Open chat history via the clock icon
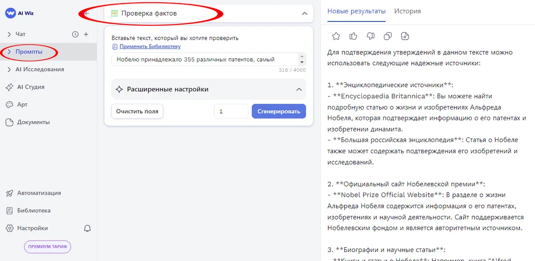 click(x=75, y=34)
